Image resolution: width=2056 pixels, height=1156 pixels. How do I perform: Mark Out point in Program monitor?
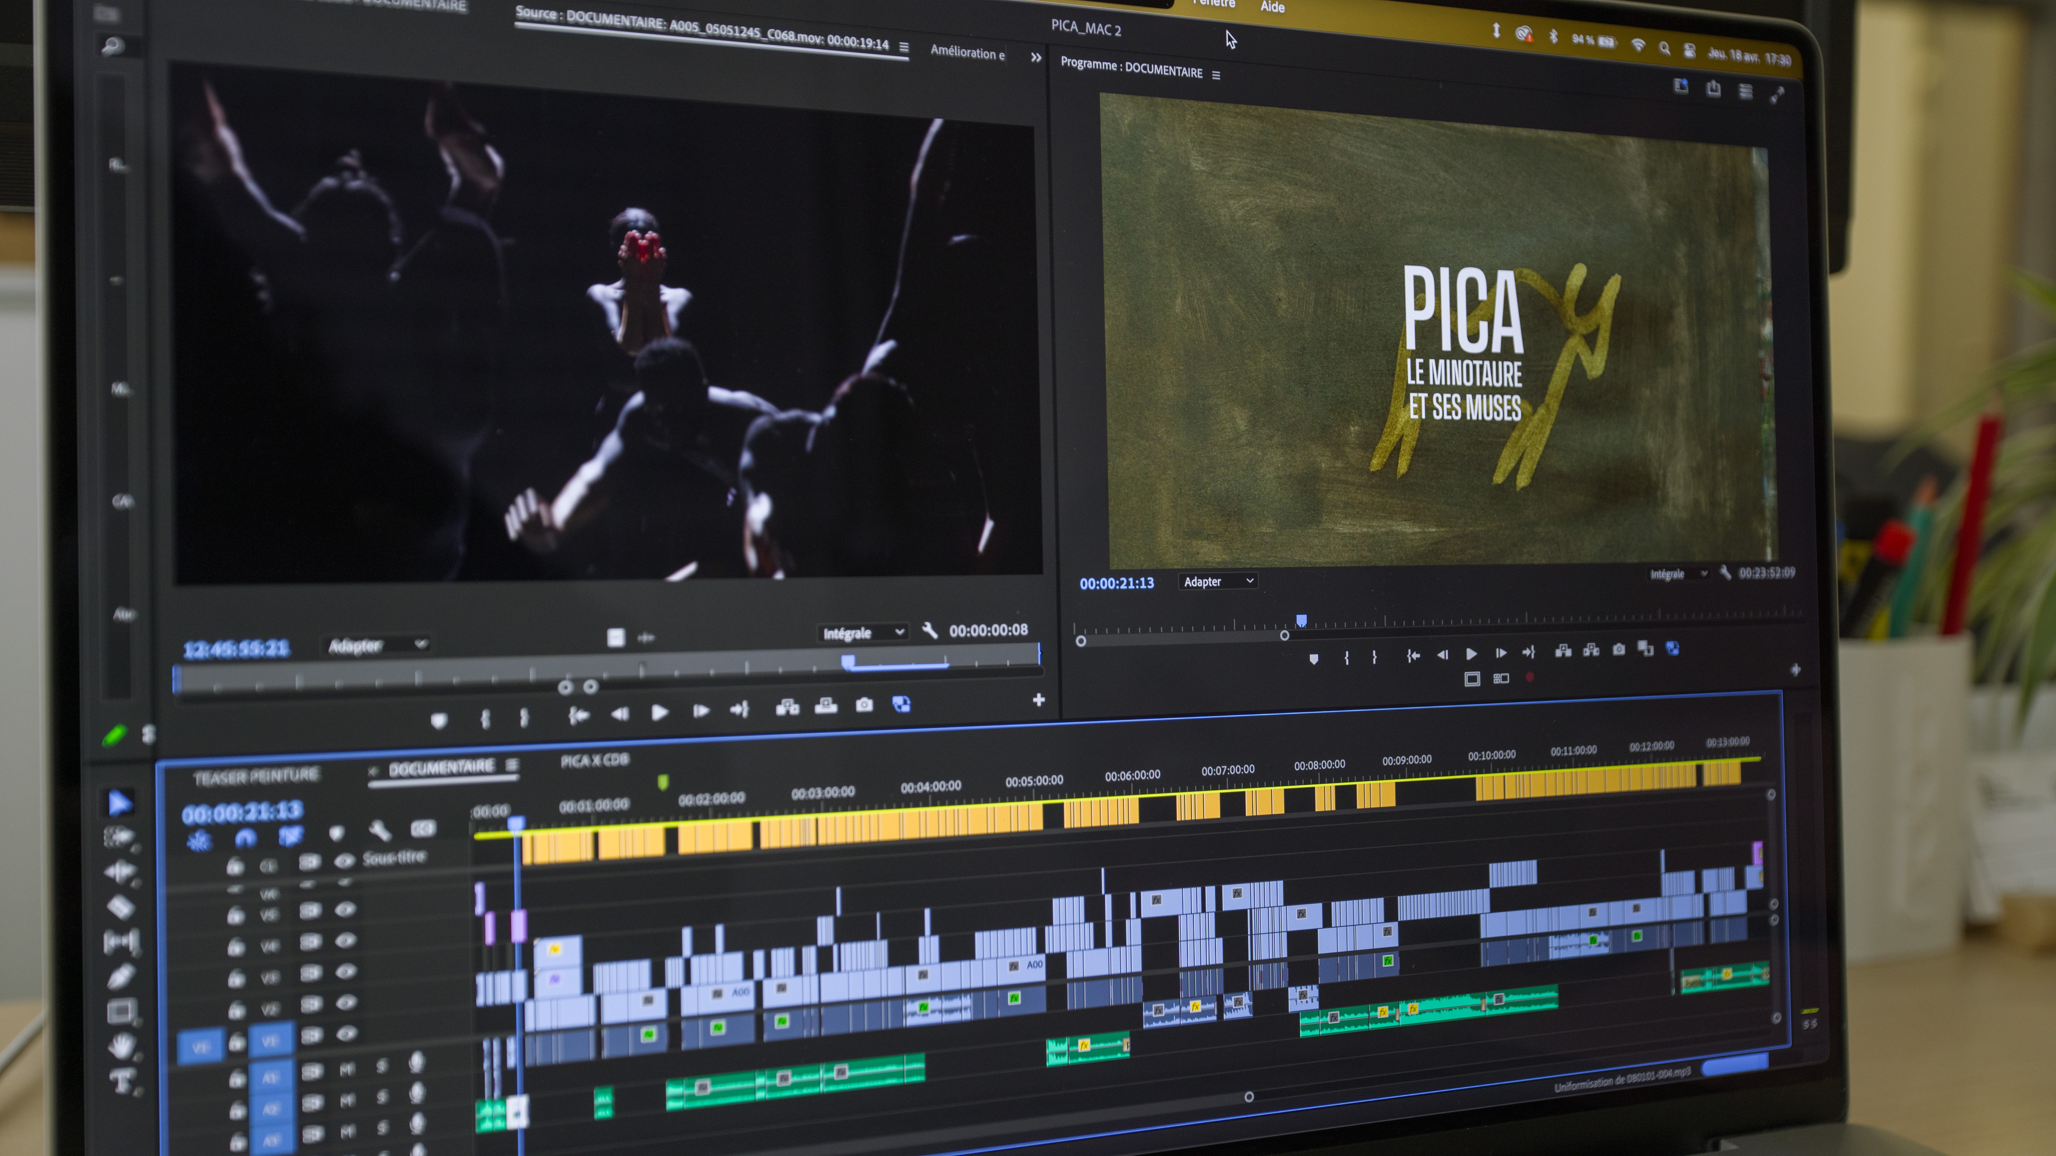pos(1374,657)
